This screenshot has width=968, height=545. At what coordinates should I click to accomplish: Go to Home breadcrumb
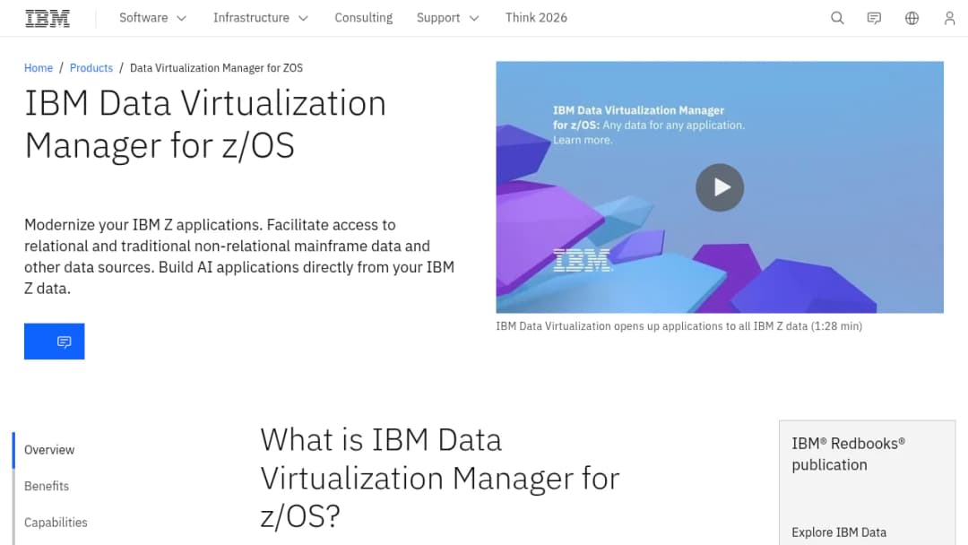point(39,68)
